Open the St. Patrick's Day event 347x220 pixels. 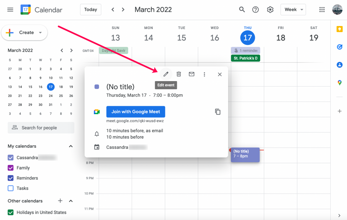tap(245, 58)
